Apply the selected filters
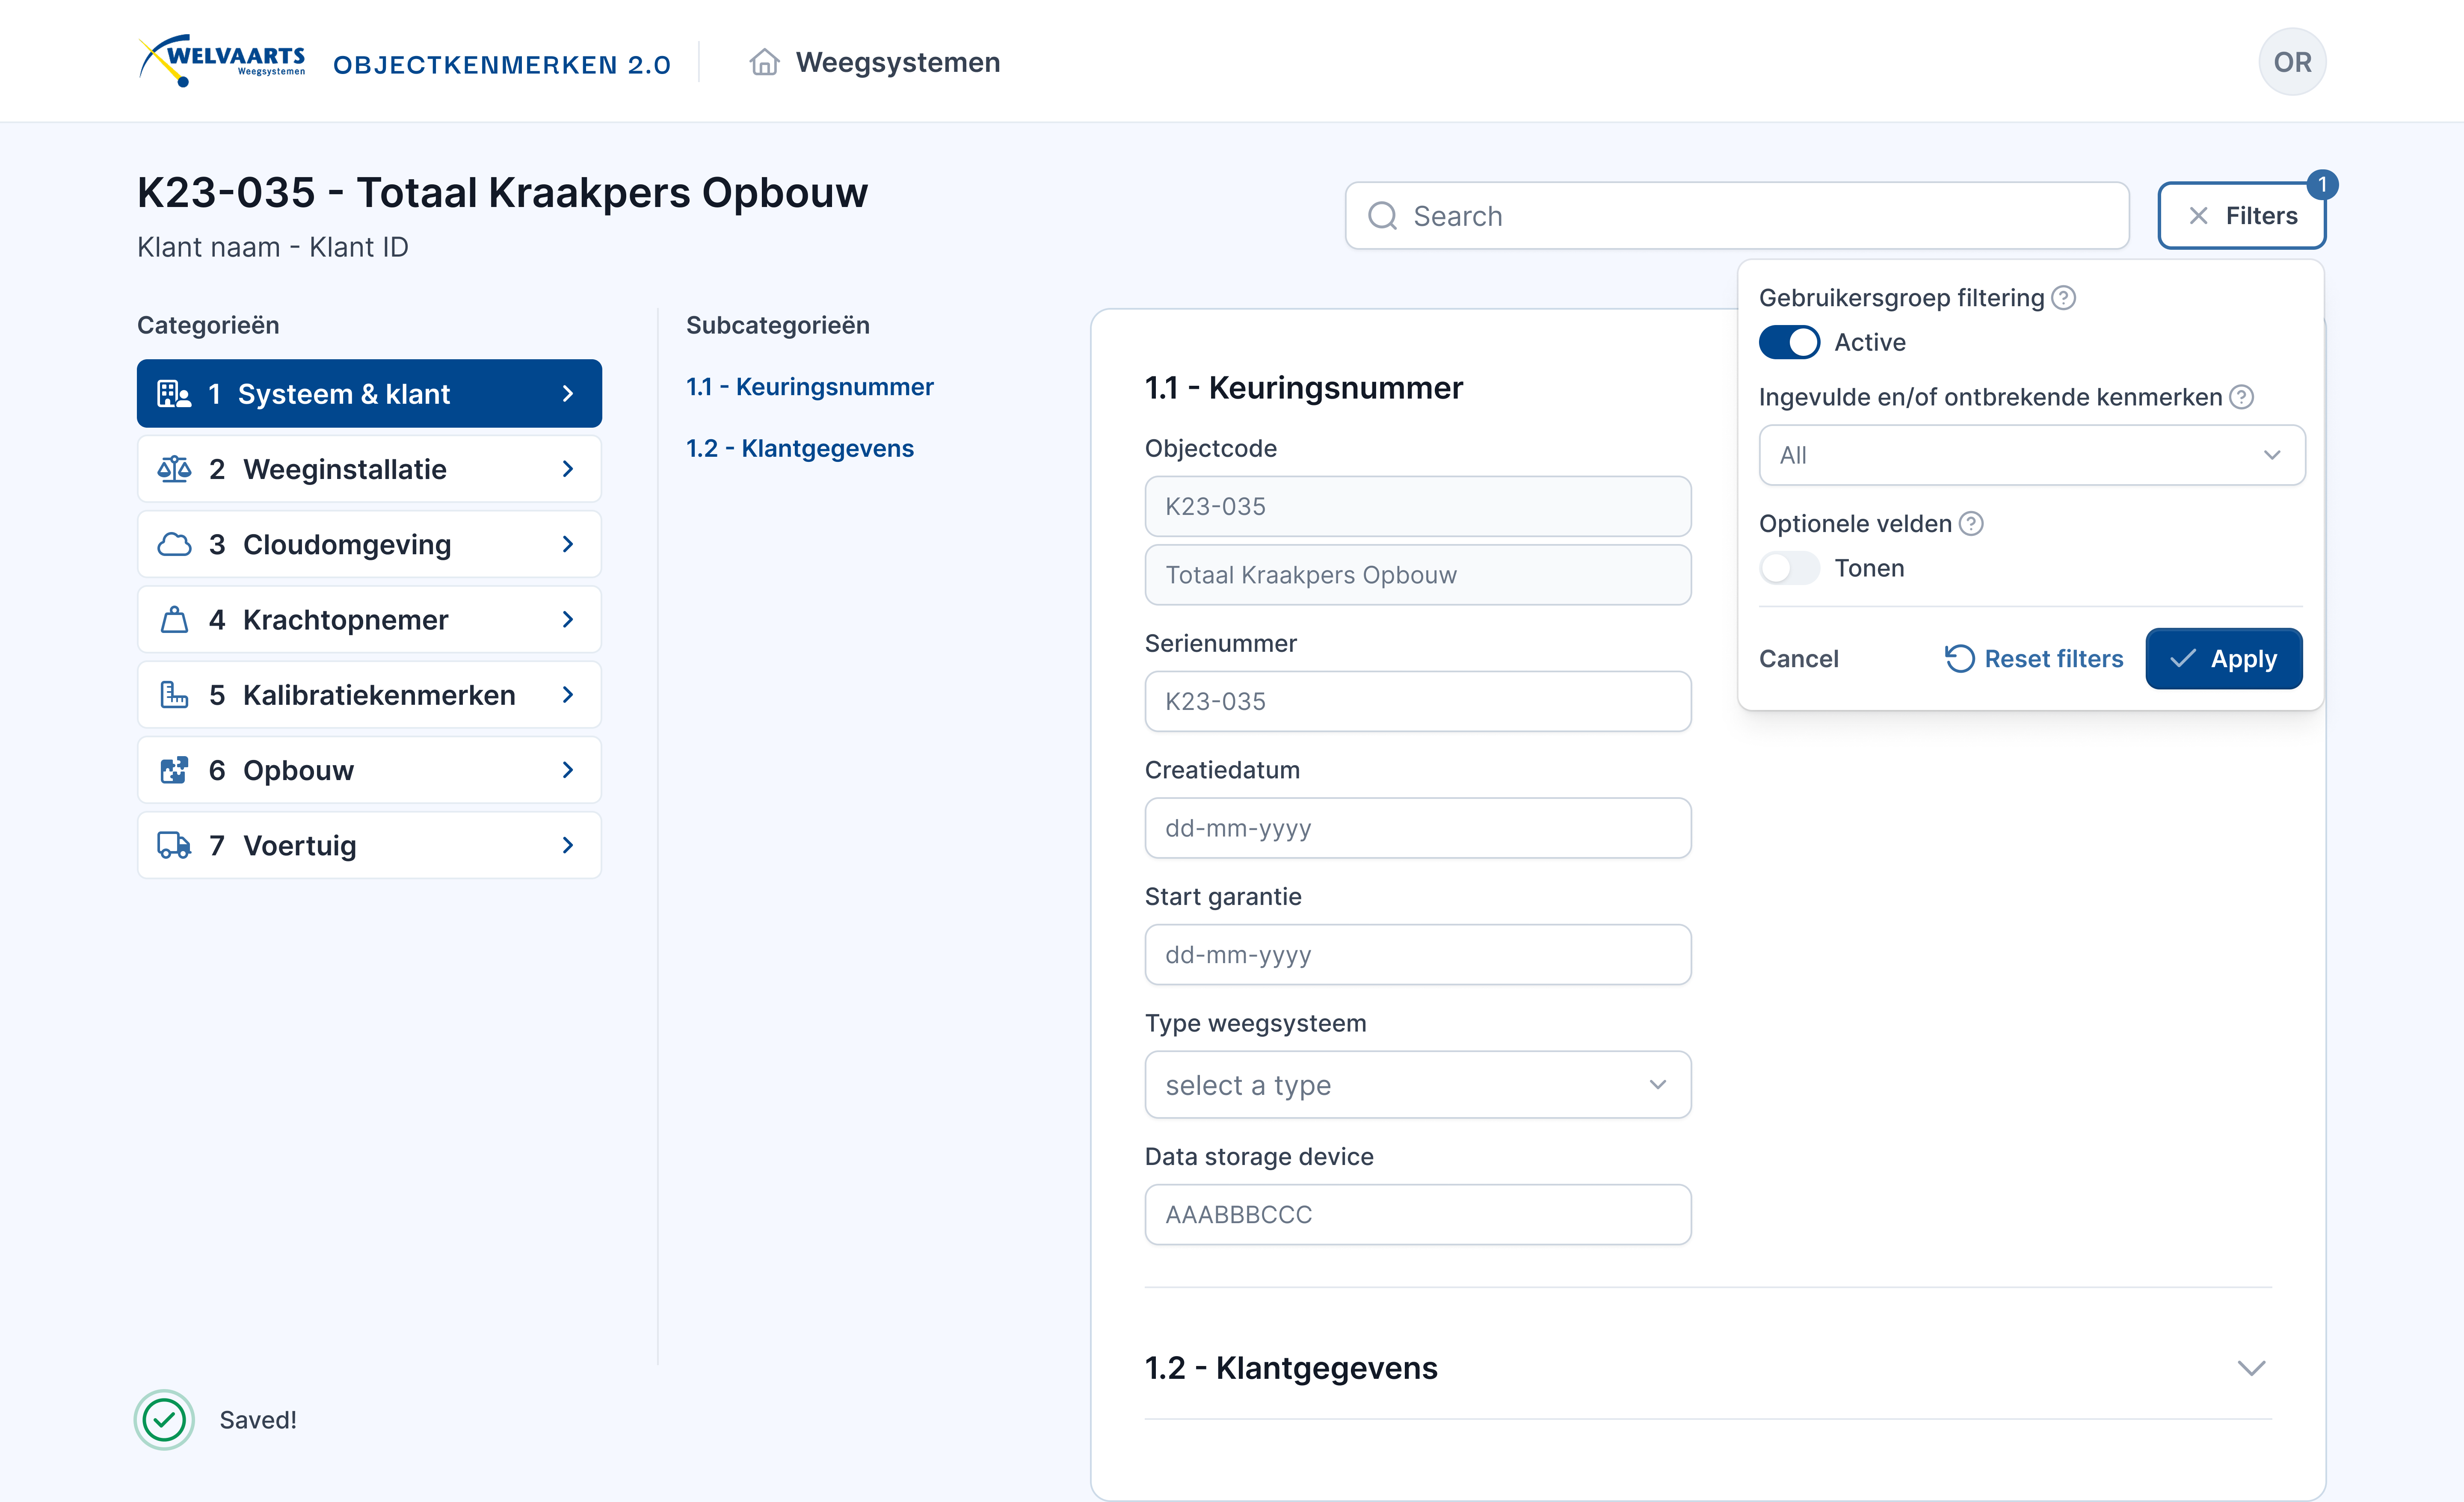This screenshot has width=2464, height=1502. pyautogui.click(x=2223, y=659)
